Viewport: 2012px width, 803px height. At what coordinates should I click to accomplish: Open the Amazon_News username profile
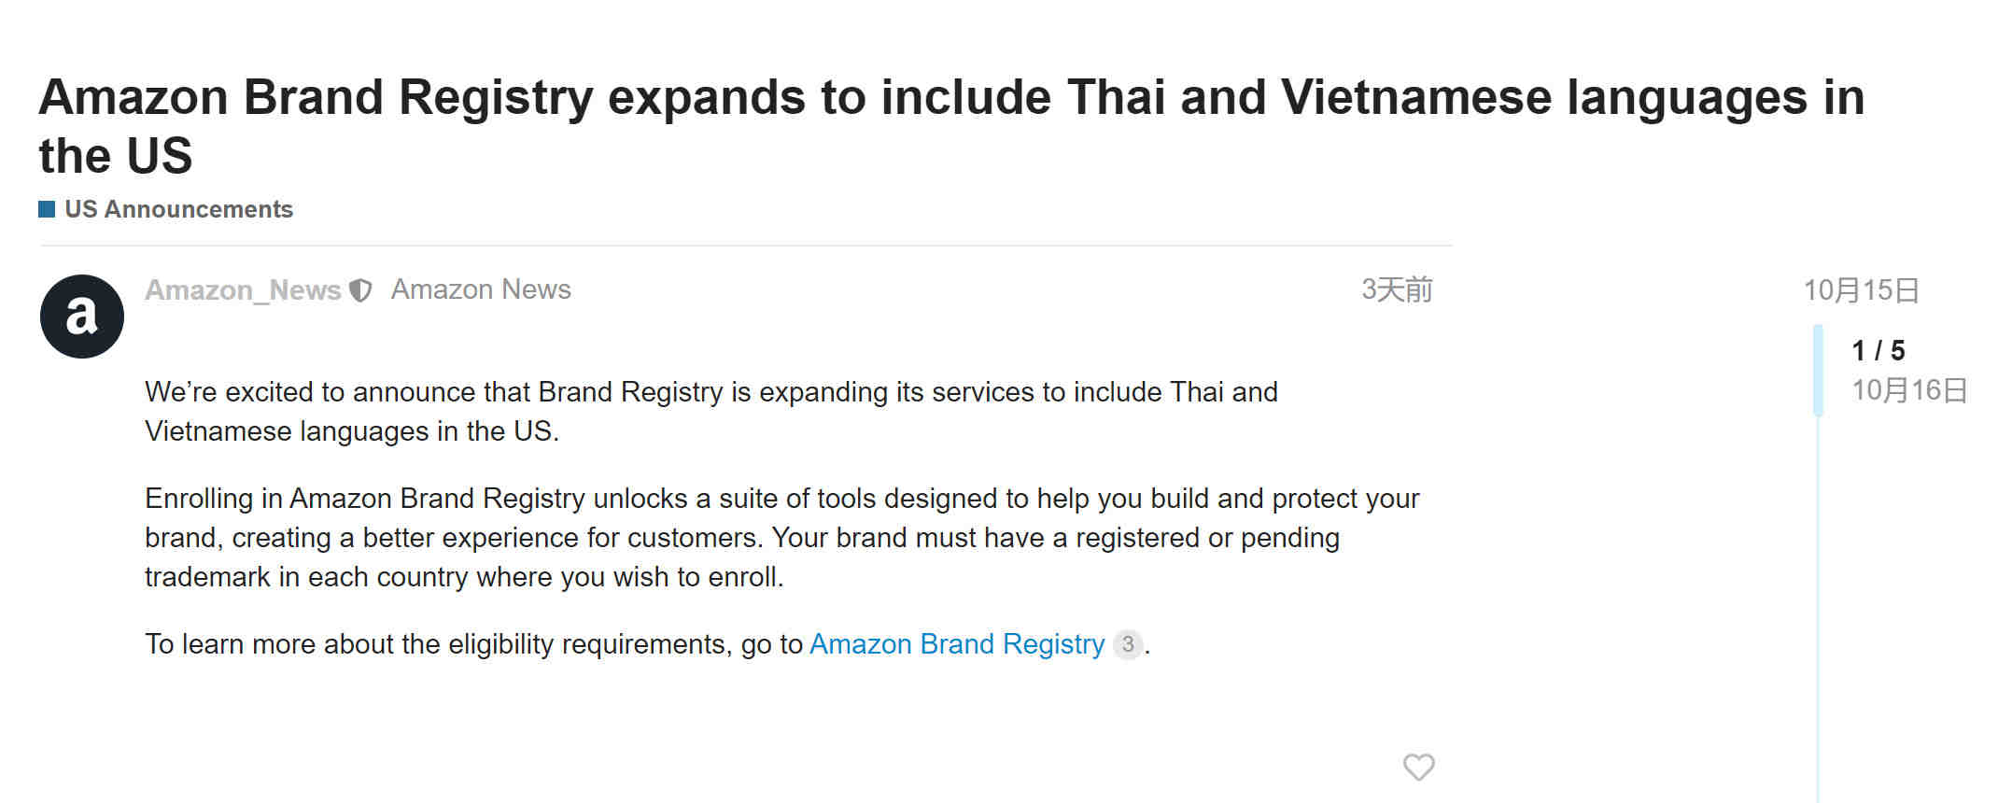pyautogui.click(x=243, y=290)
